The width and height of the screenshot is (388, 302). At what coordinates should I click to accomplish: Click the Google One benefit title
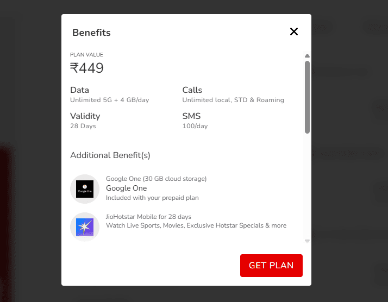pyautogui.click(x=126, y=188)
